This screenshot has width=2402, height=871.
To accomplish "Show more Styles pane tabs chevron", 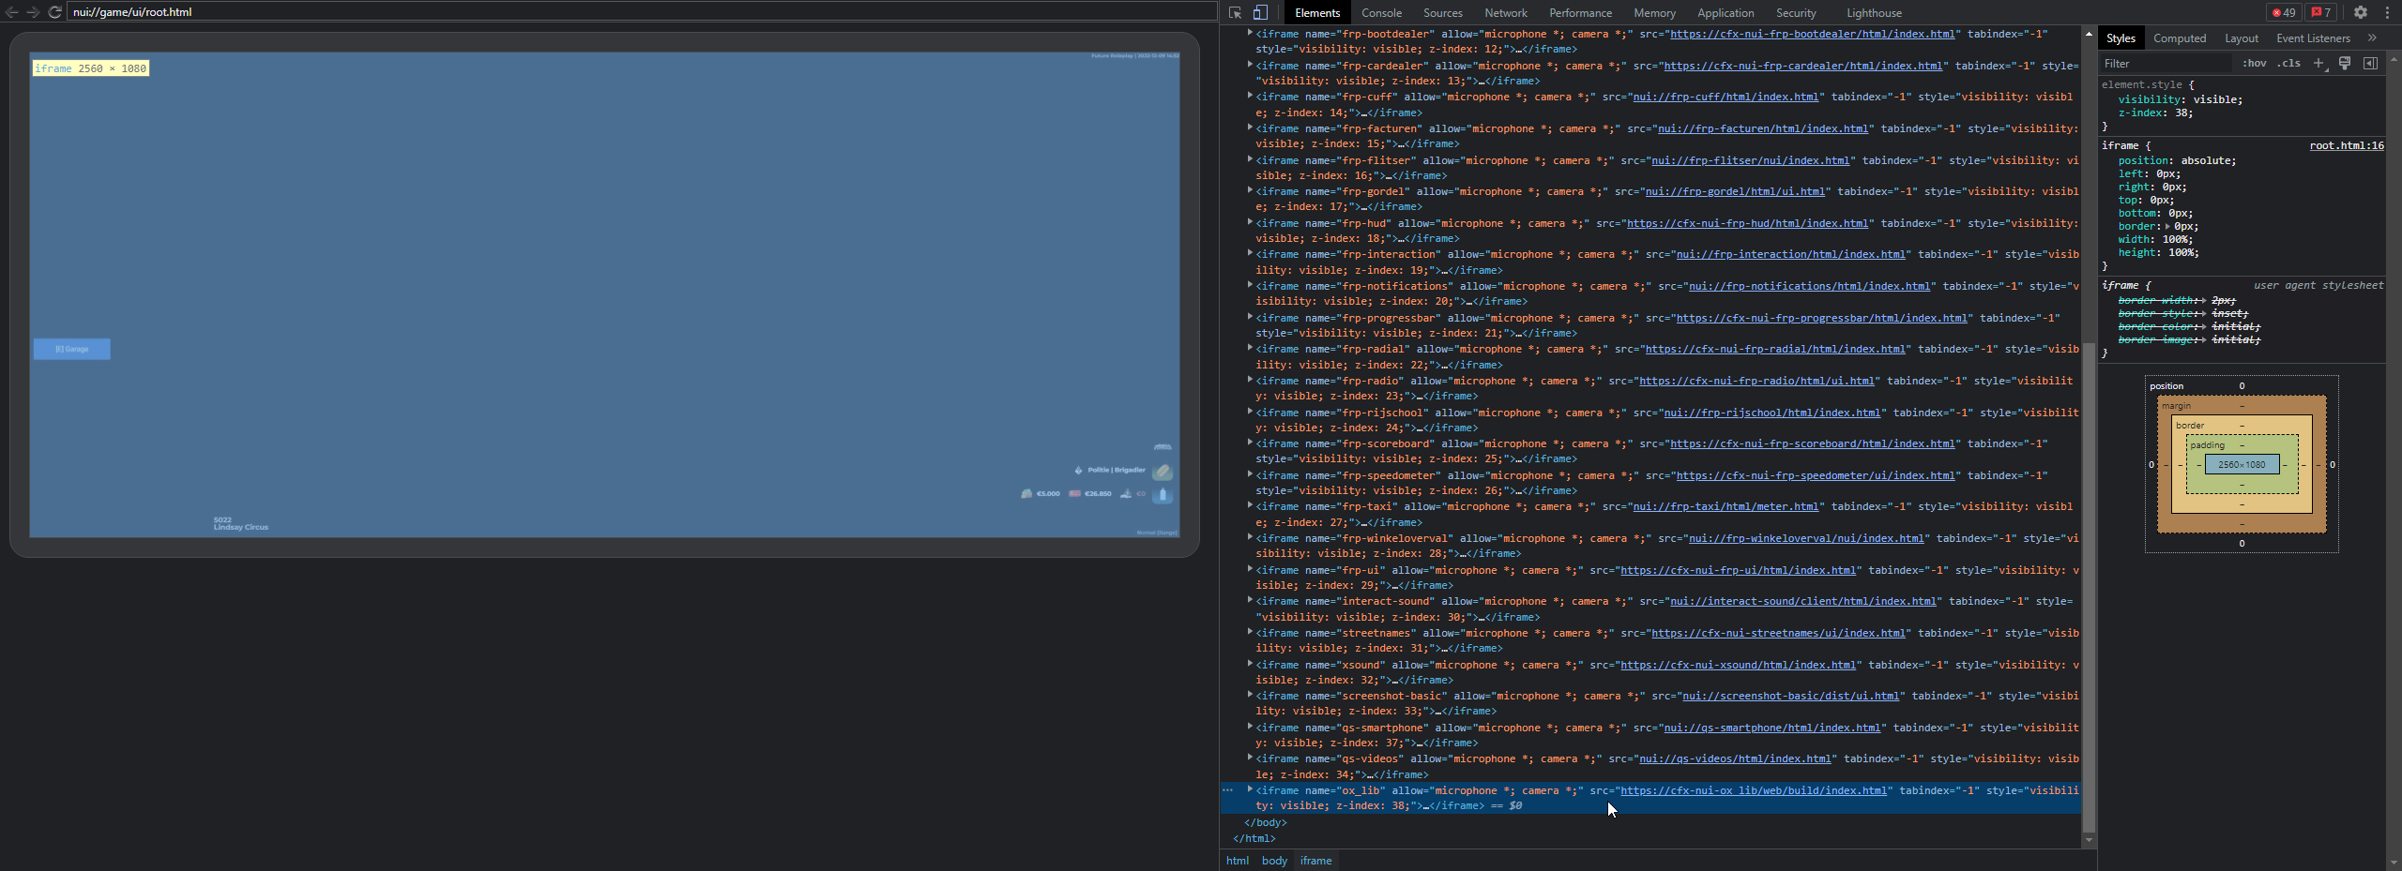I will (2372, 38).
